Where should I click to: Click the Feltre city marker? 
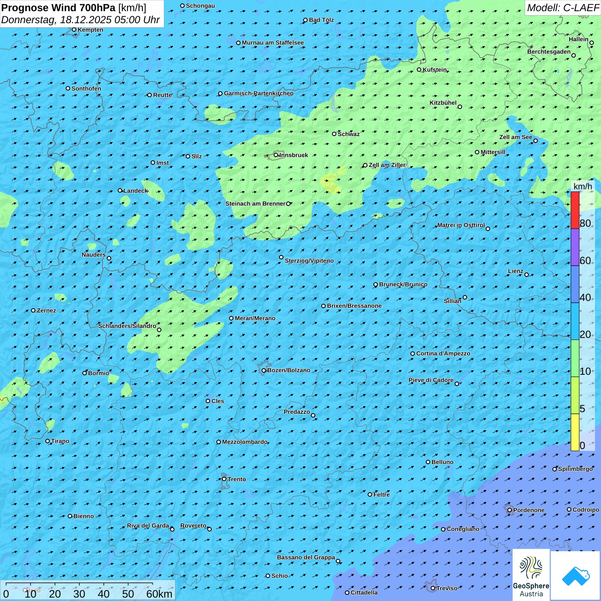(x=370, y=495)
